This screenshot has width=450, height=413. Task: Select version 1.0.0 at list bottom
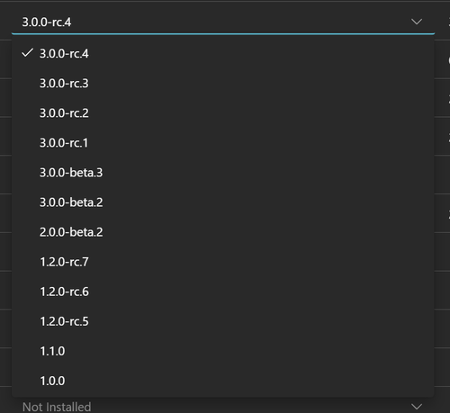pos(222,381)
